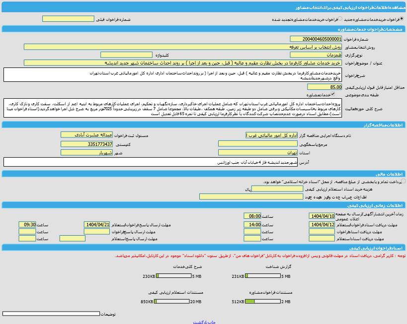The image size is (407, 324).
Task: Click the گزارش شناخت 231KB file size bar
Action: (263, 276)
